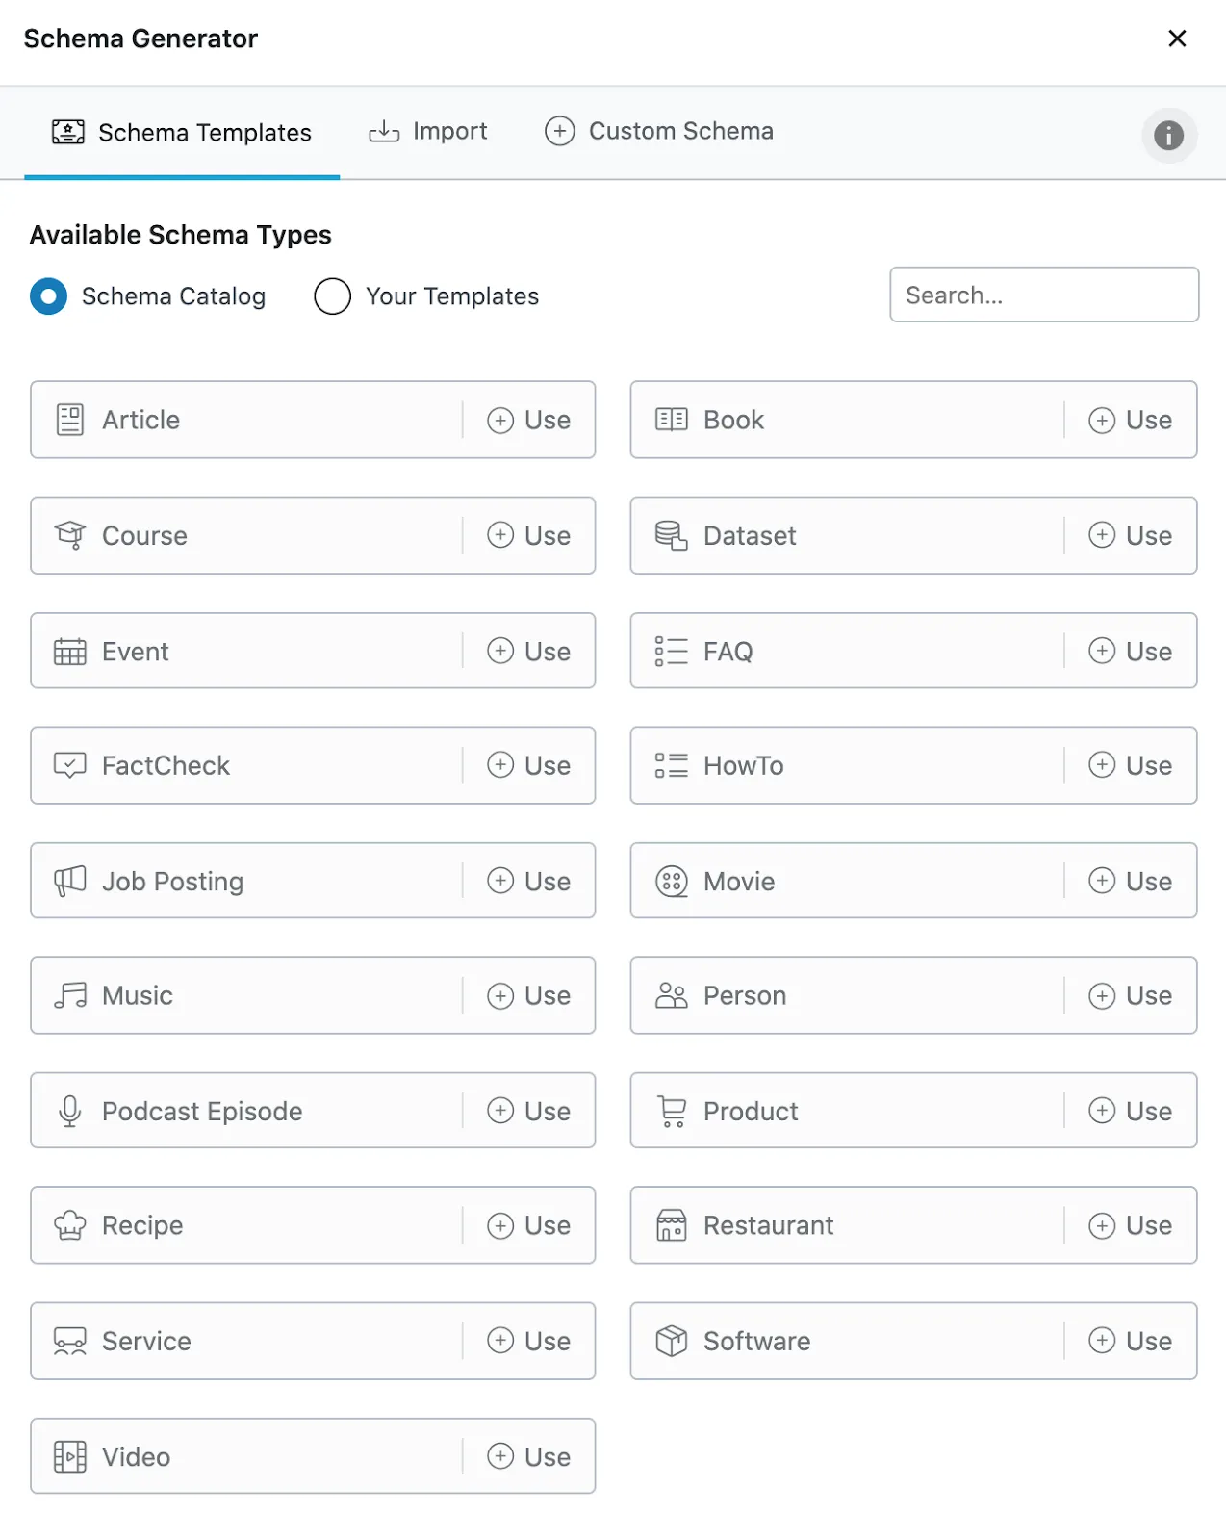This screenshot has width=1226, height=1540.
Task: Click the Restaurant storefront icon
Action: (672, 1225)
